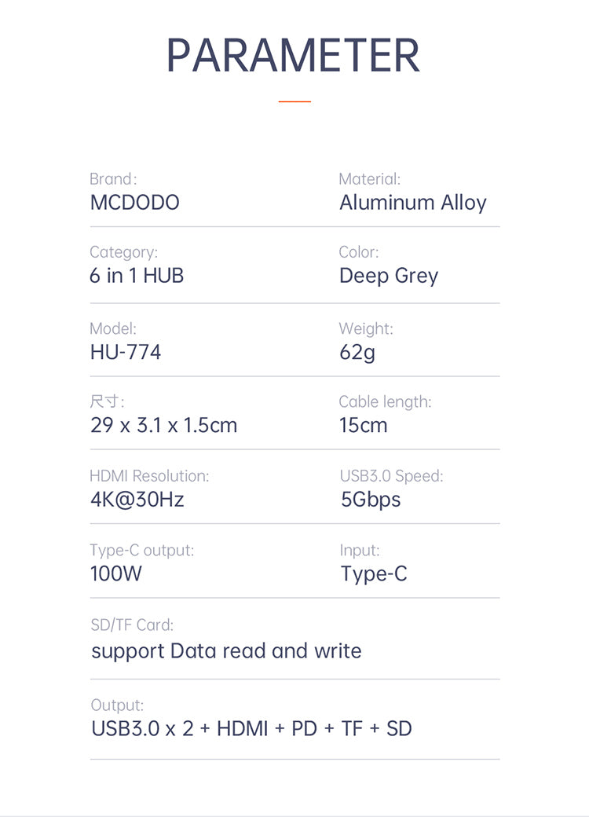Select the 6 in 1 HUB category text
This screenshot has width=589, height=817.
(137, 276)
